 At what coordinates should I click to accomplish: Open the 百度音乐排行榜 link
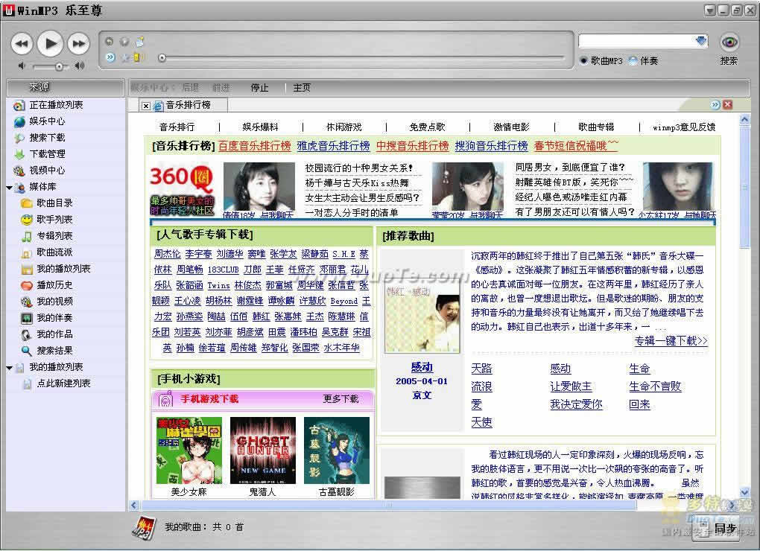(x=255, y=146)
